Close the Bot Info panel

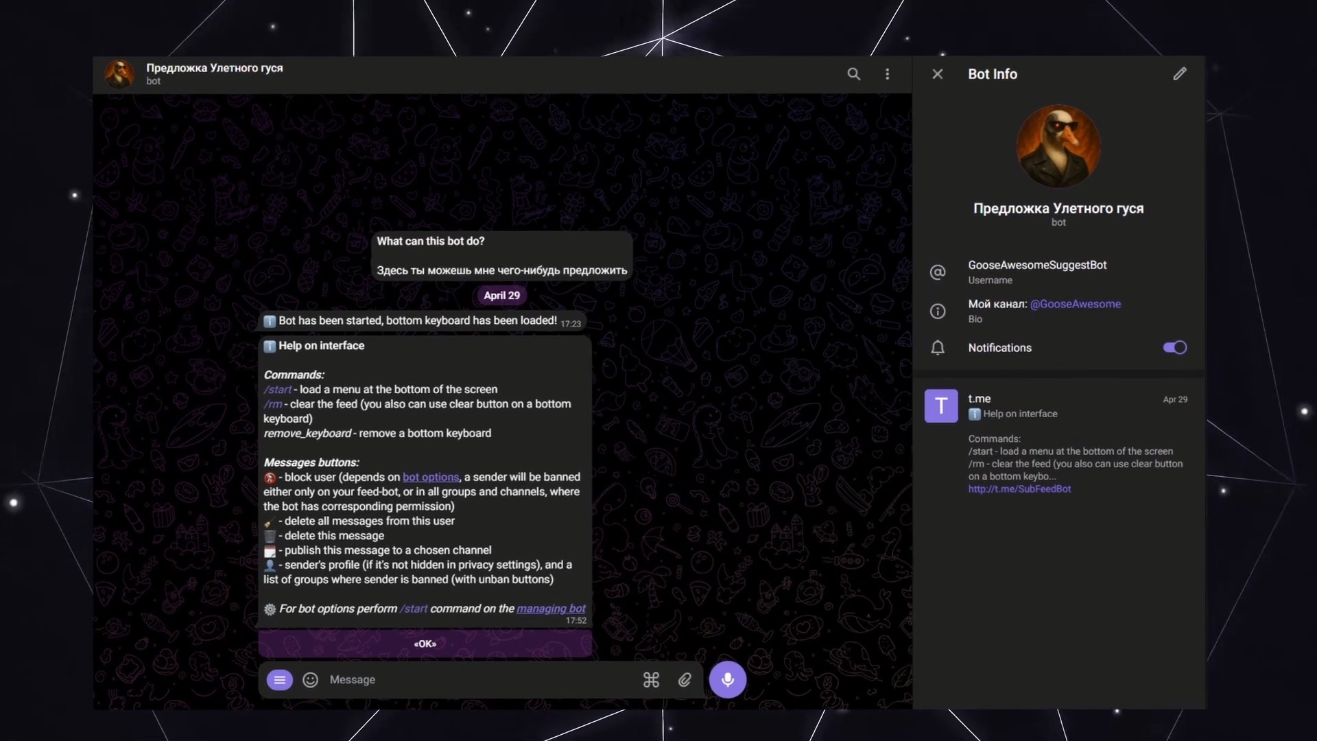tap(937, 74)
